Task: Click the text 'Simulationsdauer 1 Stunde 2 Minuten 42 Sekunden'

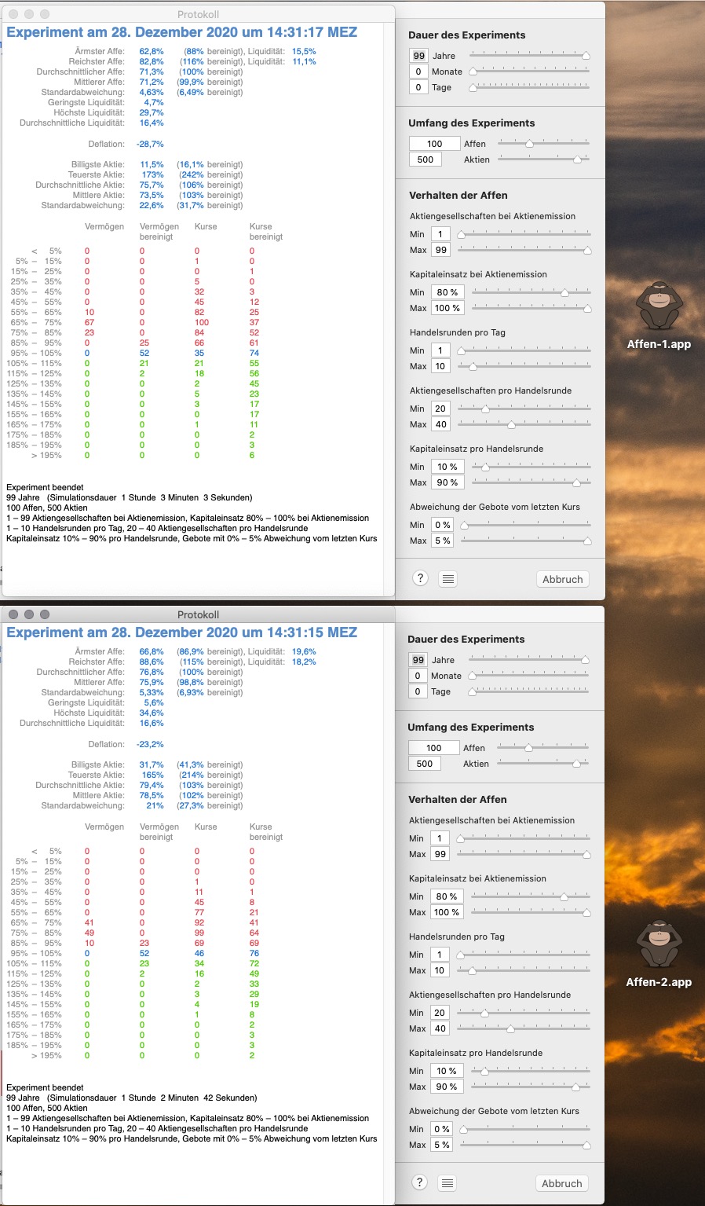Action: pos(152,1098)
